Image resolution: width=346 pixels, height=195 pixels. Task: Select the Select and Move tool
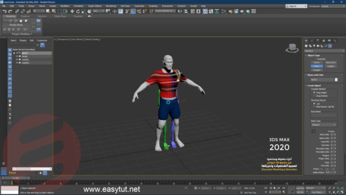click(x=72, y=11)
